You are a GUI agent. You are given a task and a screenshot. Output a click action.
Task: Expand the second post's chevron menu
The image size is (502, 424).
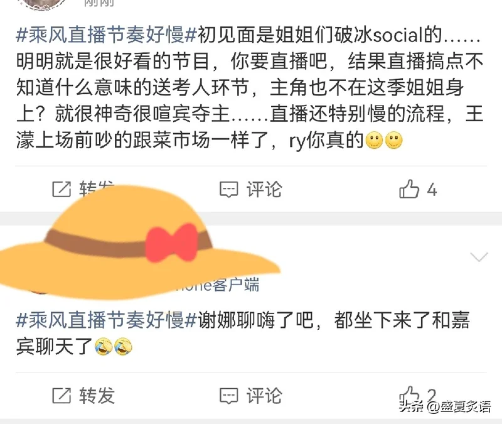479,257
